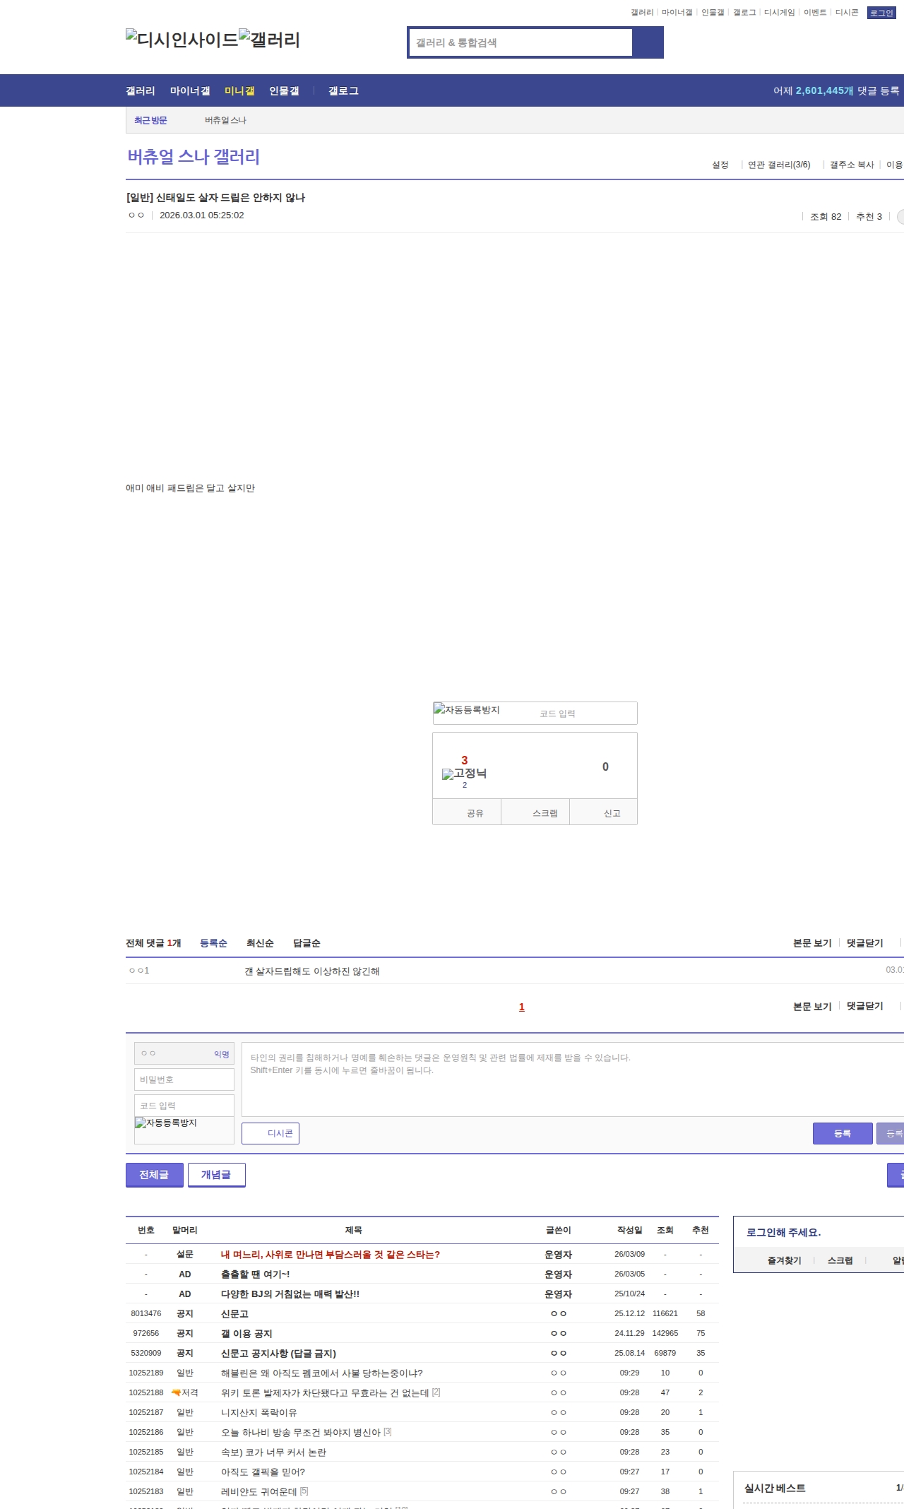Viewport: 904px width, 1509px height.
Task: Click the downvote count 0
Action: pos(605,767)
